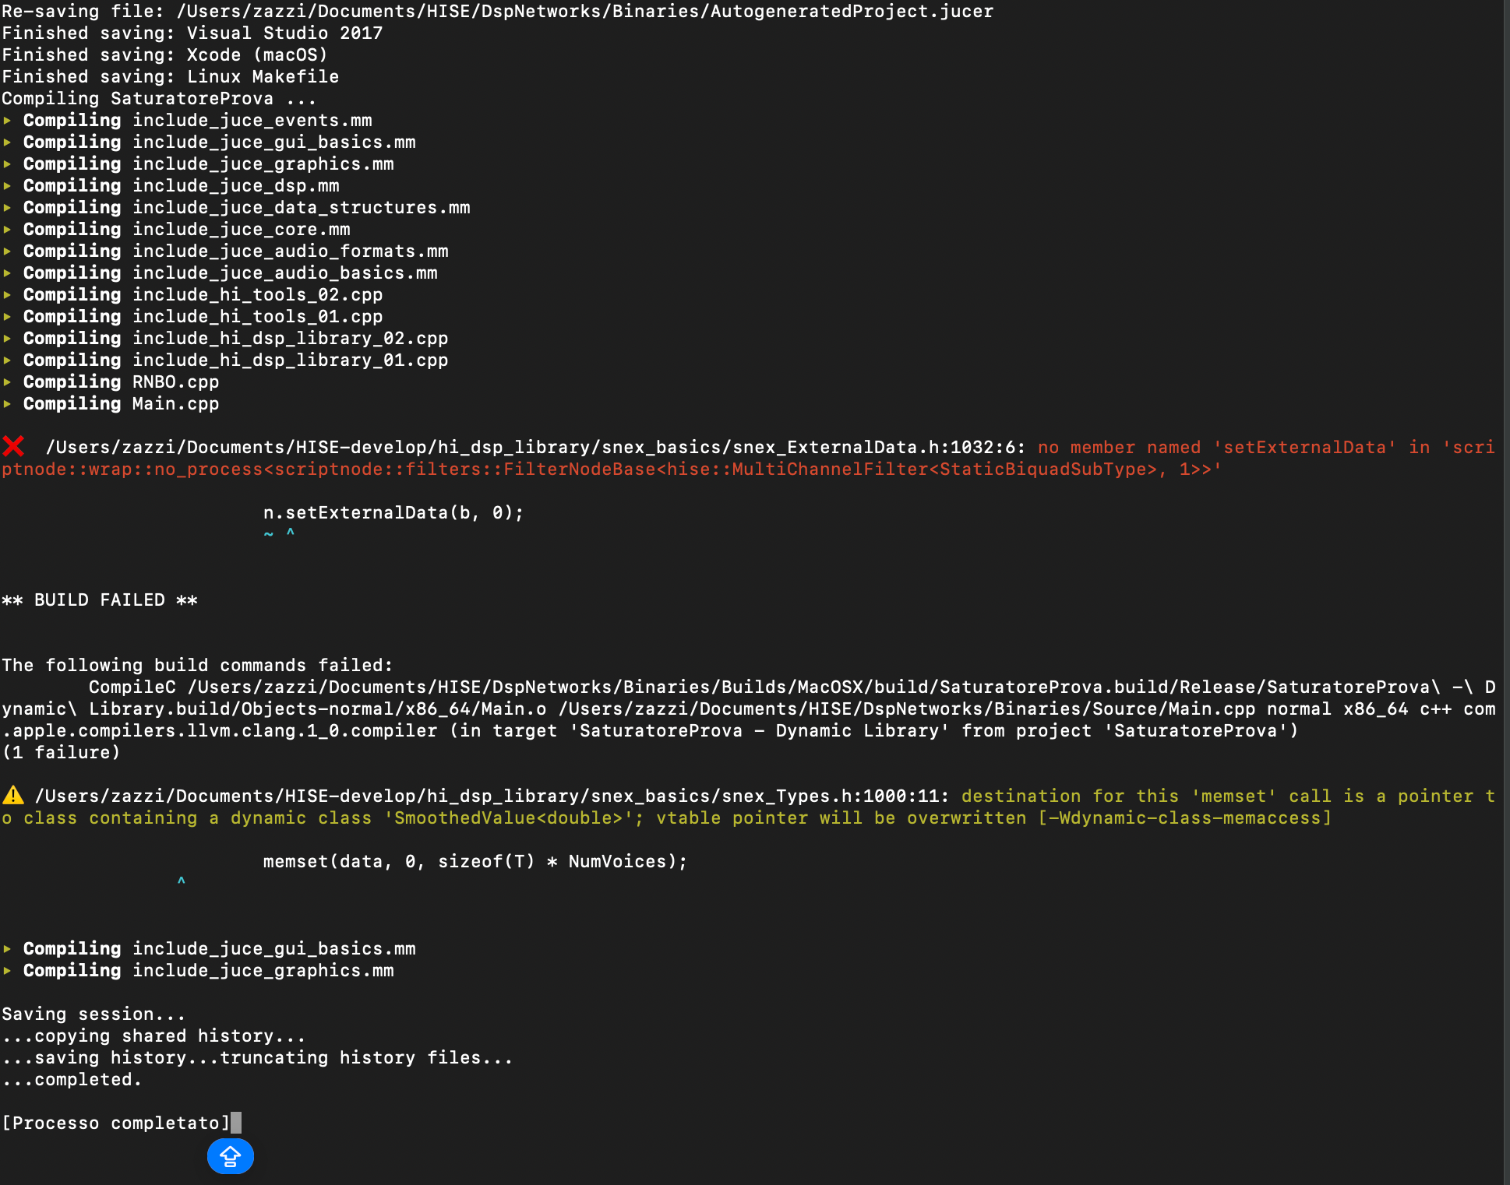The image size is (1510, 1185).
Task: Click "[Processo completato]" text
Action: coord(116,1123)
